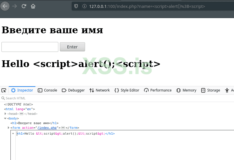Image resolution: width=234 pixels, height=160 pixels.
Task: Click the Введите ваше имя page heading
Action: pyautogui.click(x=52, y=30)
